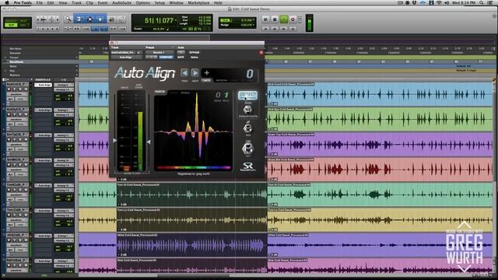Click the Safe button in plugin header
This screenshot has height=280, width=498.
click(181, 57)
